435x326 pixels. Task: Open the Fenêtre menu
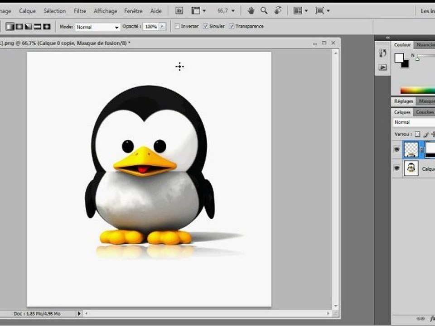pos(133,11)
